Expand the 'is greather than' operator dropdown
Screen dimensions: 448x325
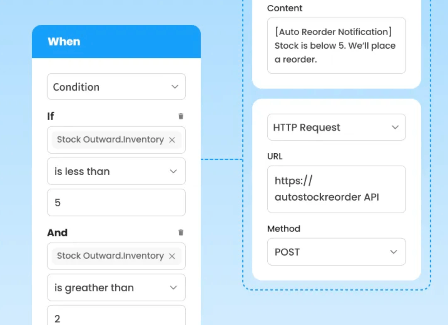click(116, 287)
